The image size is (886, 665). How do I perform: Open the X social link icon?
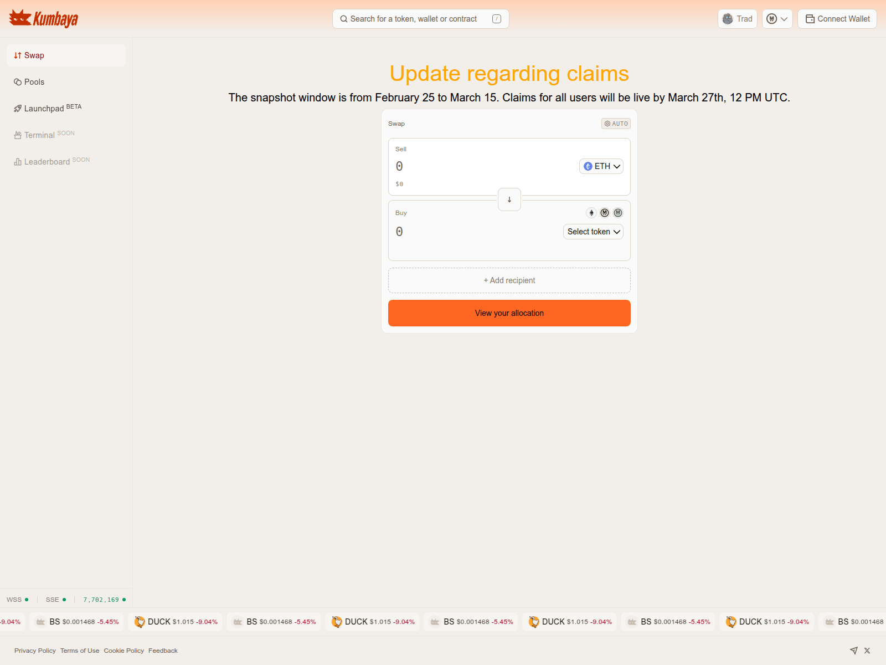tap(867, 651)
